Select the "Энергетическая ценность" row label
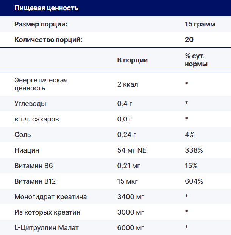 coord(41,84)
